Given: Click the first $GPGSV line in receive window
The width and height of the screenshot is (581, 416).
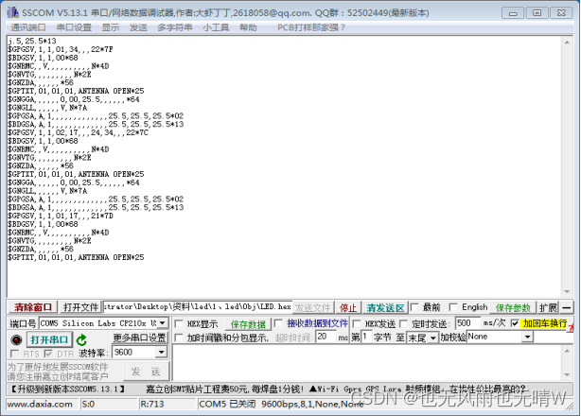Looking at the screenshot, I should 61,49.
